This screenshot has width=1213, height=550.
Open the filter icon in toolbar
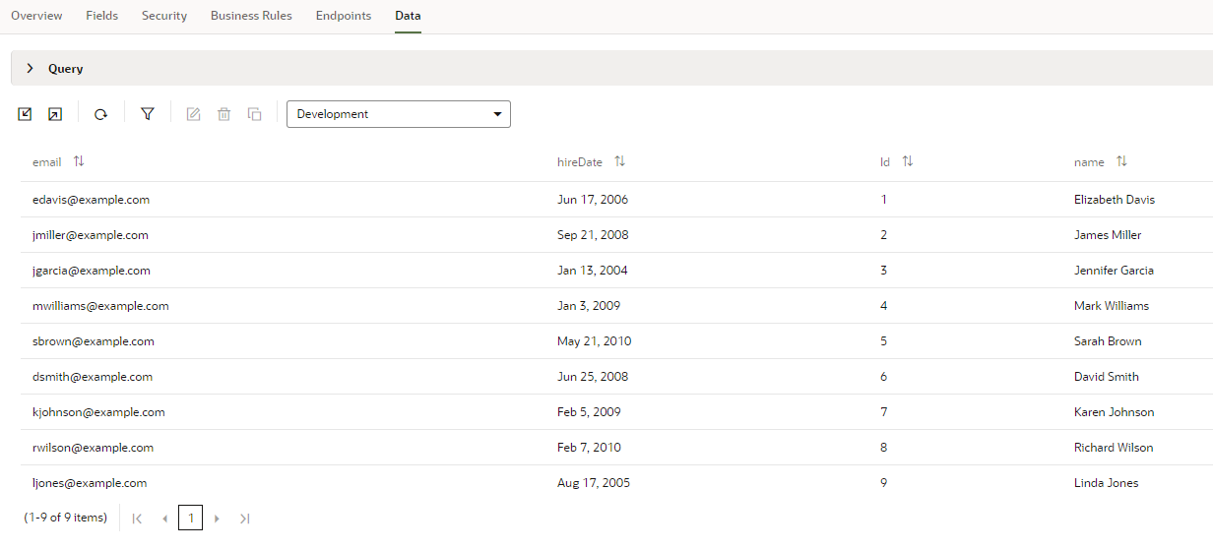coord(148,114)
